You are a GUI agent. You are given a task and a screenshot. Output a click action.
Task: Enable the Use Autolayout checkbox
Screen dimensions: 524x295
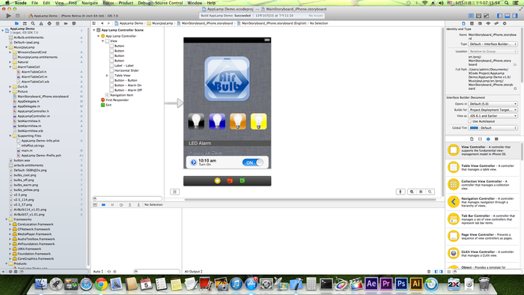pyautogui.click(x=469, y=121)
